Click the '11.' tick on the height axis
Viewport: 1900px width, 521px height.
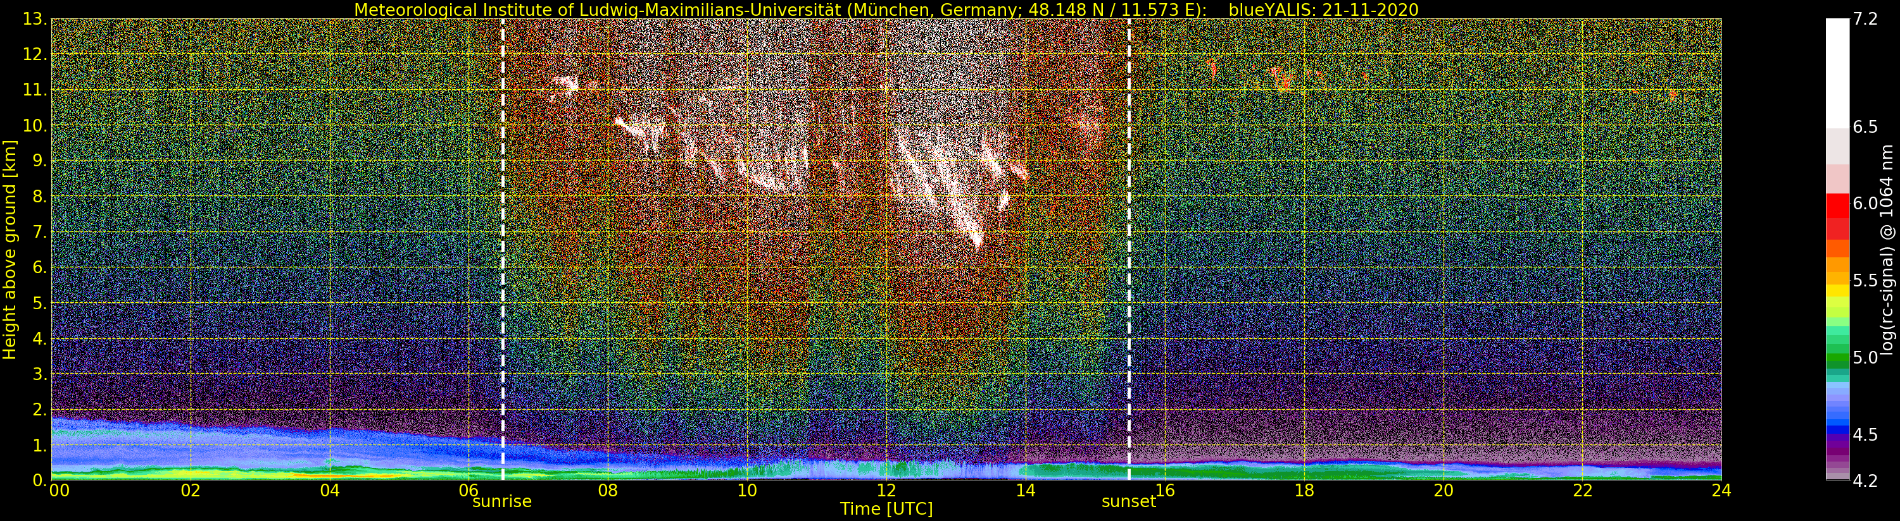point(34,90)
